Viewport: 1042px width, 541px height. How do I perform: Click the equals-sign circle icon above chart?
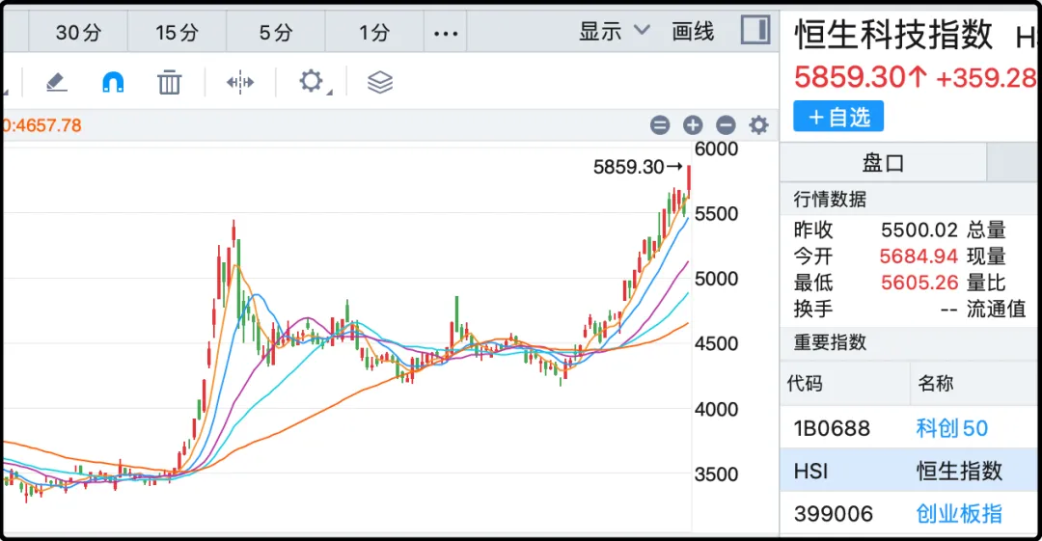[660, 125]
